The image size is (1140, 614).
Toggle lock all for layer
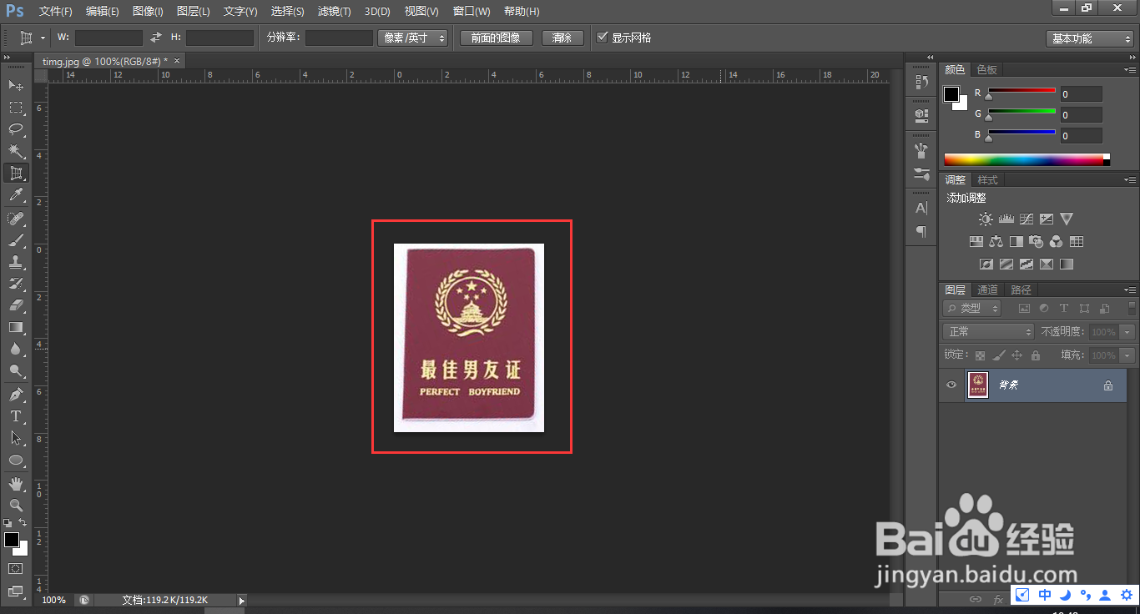(1036, 355)
